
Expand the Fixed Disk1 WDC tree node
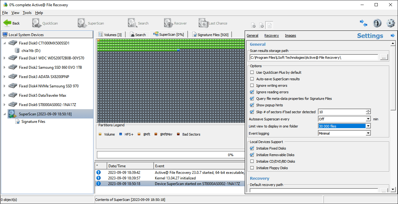click(4, 58)
